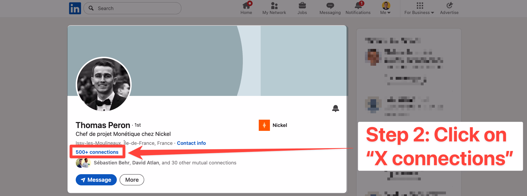Click the mutual connections avatars
The height and width of the screenshot is (196, 527).
tap(83, 163)
